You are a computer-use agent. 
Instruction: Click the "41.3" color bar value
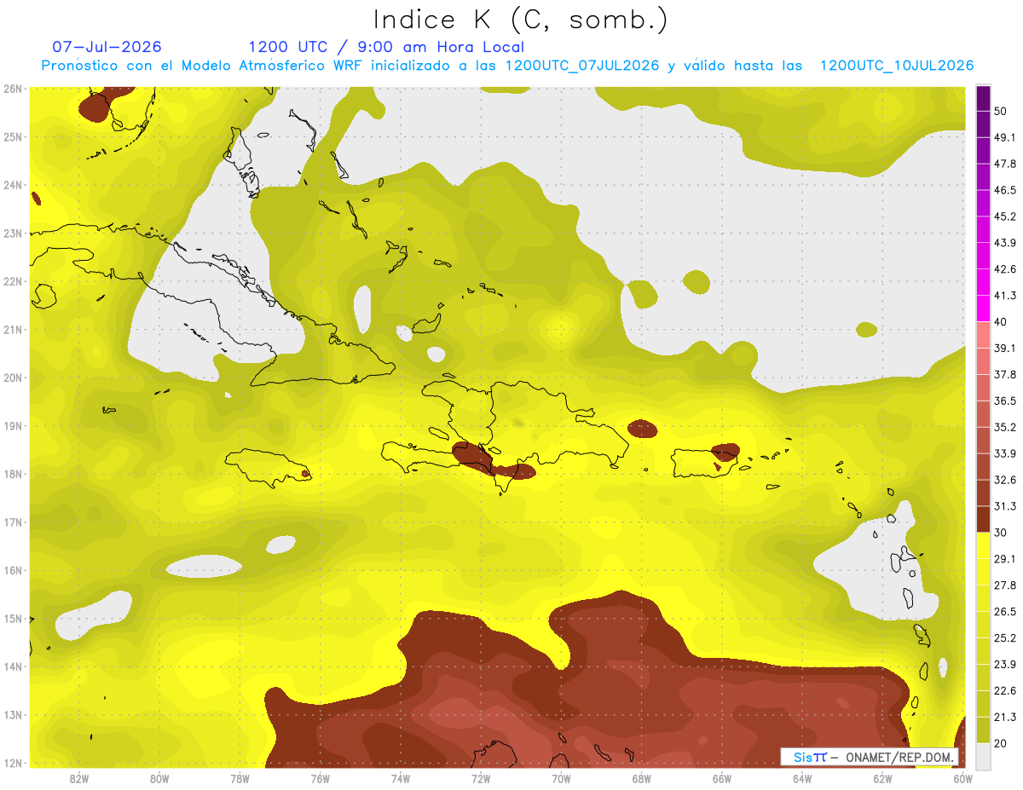click(1005, 296)
